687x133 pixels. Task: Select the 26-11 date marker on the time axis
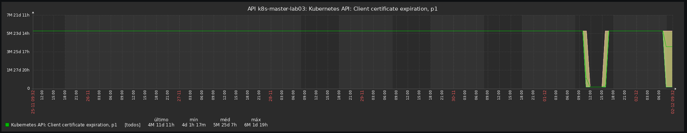point(88,96)
